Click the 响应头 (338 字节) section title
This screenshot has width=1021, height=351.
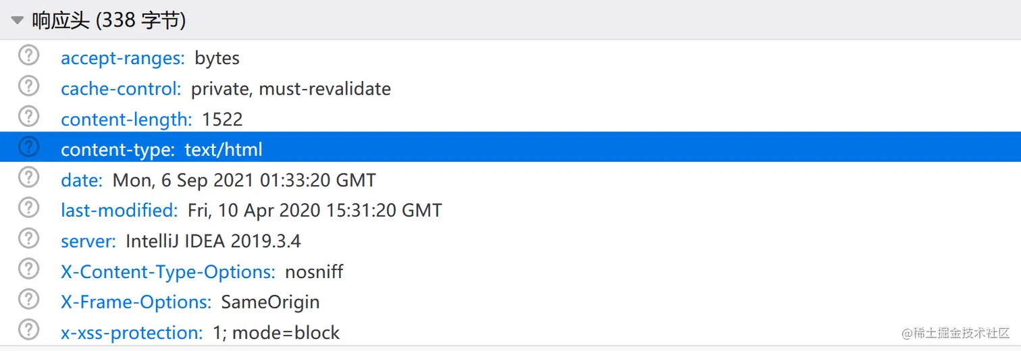pyautogui.click(x=109, y=20)
